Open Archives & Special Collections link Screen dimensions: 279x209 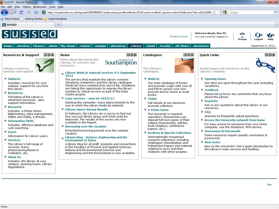(169, 133)
